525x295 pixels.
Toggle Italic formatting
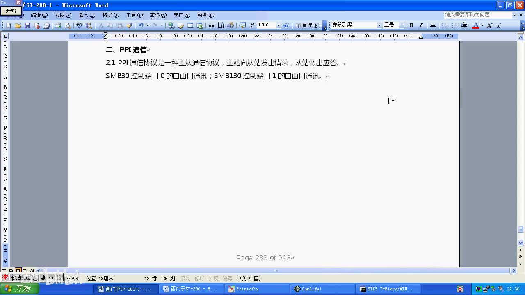click(421, 25)
